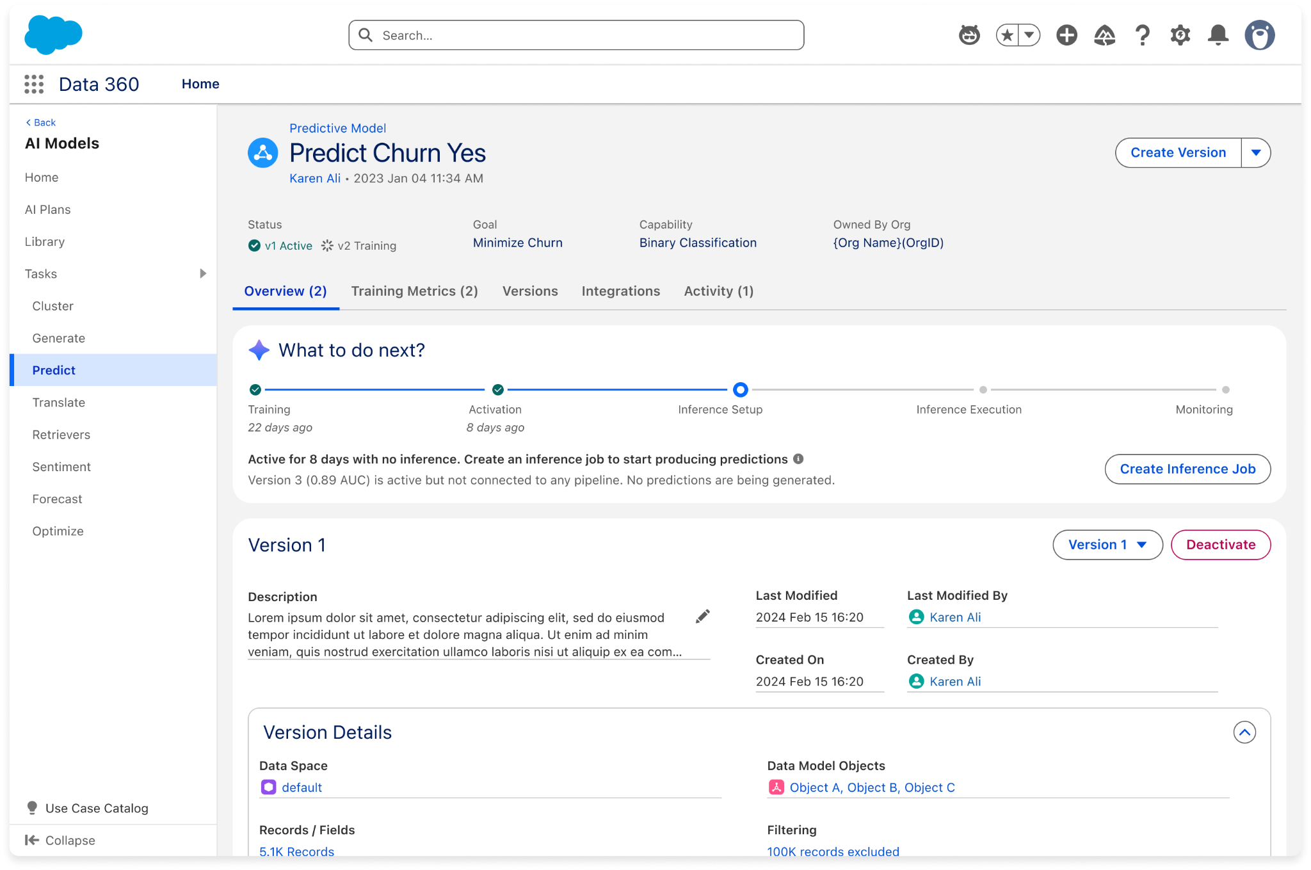Click the Collapse sidebar arrow icon
The width and height of the screenshot is (1311, 870).
(x=32, y=840)
